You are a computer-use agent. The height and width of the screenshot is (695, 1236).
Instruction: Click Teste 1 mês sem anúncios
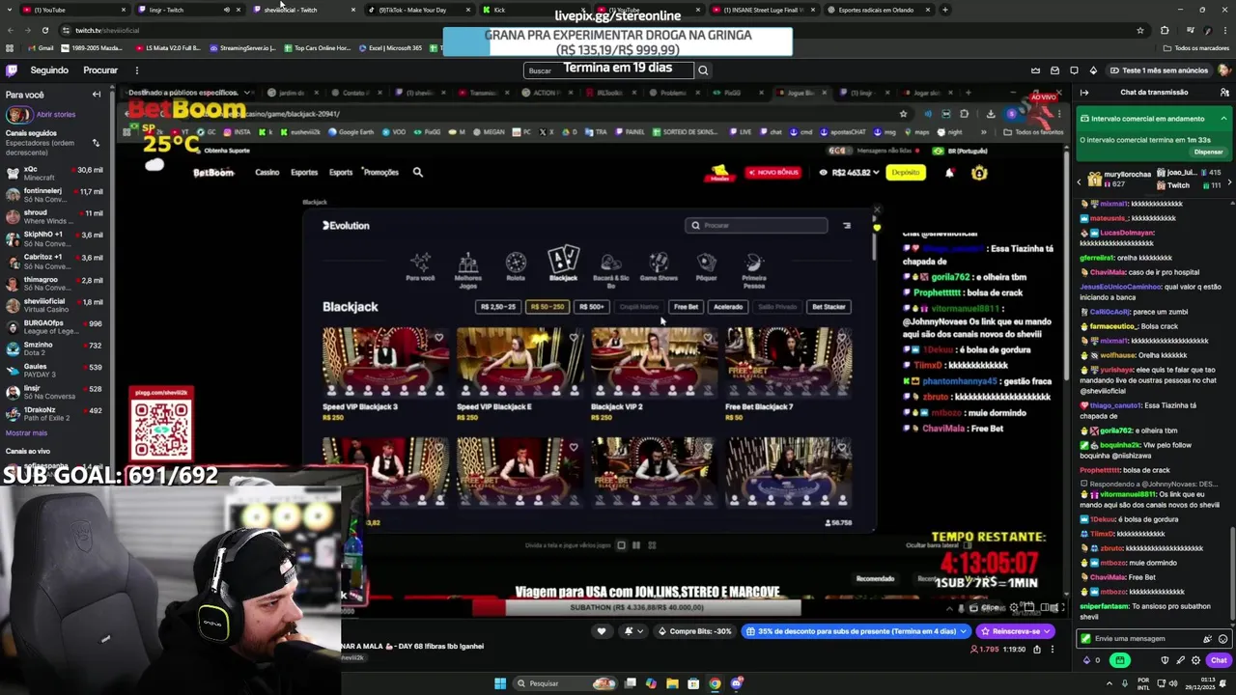(1158, 69)
